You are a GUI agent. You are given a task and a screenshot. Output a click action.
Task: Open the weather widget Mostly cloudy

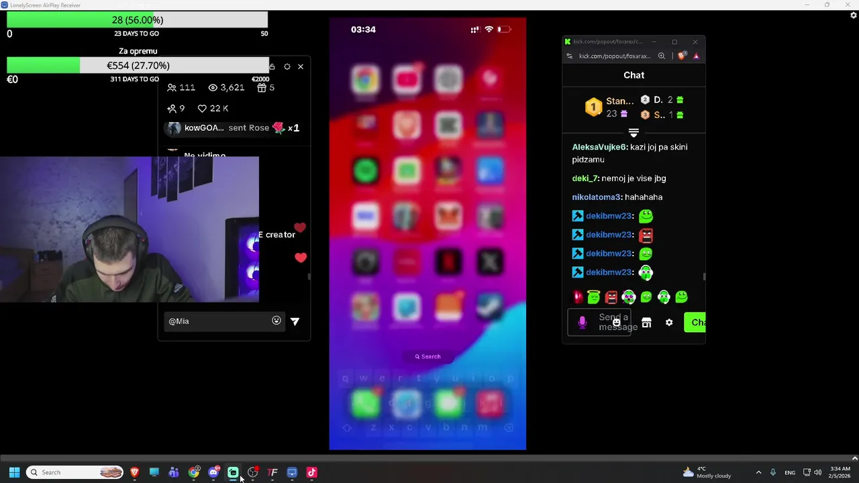[707, 472]
